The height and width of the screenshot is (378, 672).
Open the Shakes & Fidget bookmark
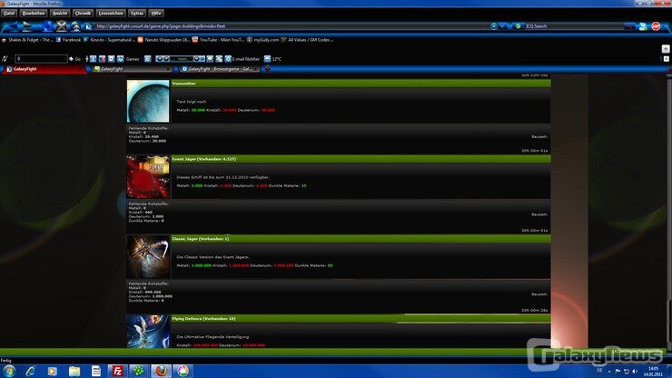[26, 40]
